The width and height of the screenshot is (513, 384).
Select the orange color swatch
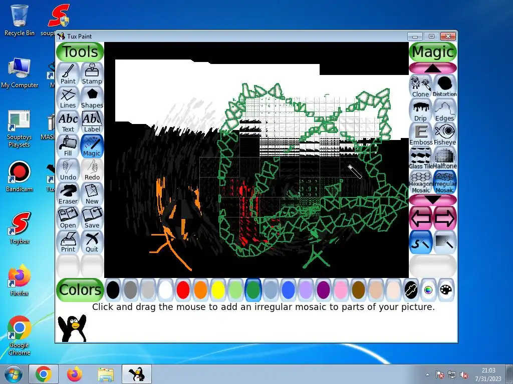(200, 290)
